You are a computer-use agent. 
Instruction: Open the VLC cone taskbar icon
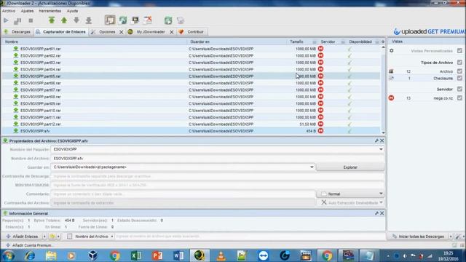pyautogui.click(x=221, y=255)
